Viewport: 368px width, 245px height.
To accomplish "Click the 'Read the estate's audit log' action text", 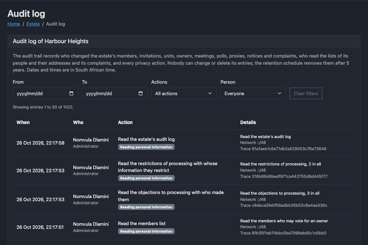I will coord(146,139).
